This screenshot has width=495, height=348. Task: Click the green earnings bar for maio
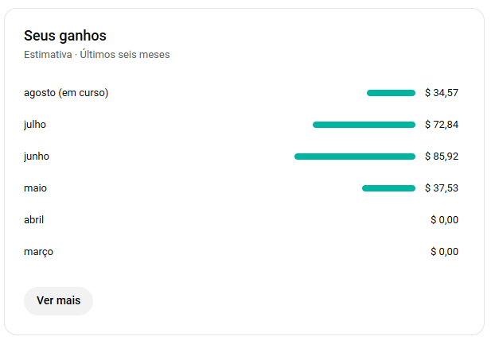tap(388, 188)
